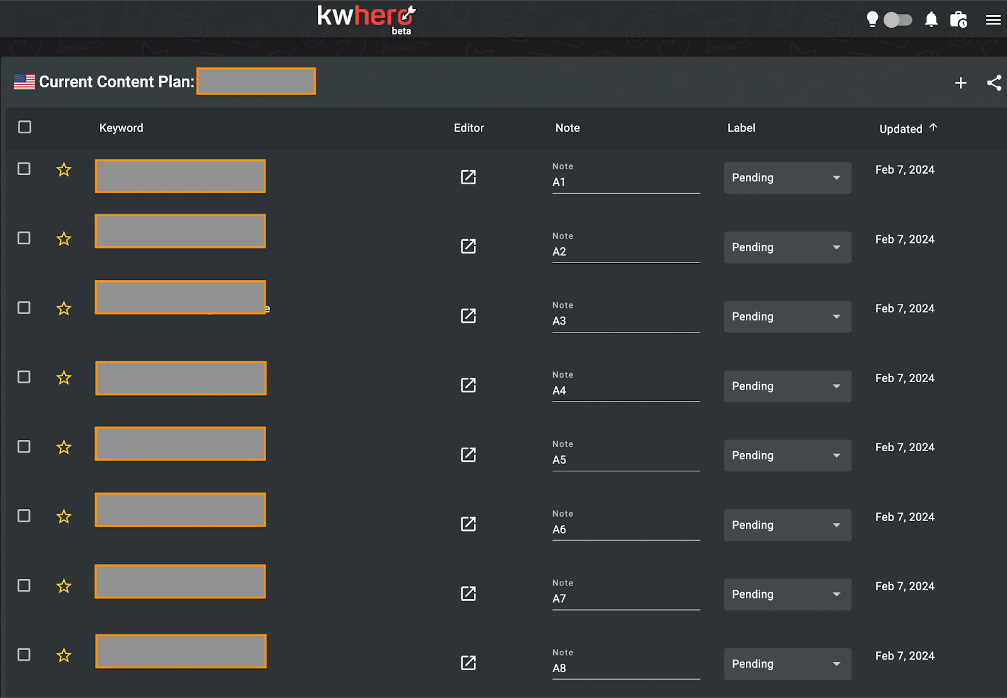The image size is (1007, 698).
Task: Open Pending label dropdown in row A7
Action: 787,594
